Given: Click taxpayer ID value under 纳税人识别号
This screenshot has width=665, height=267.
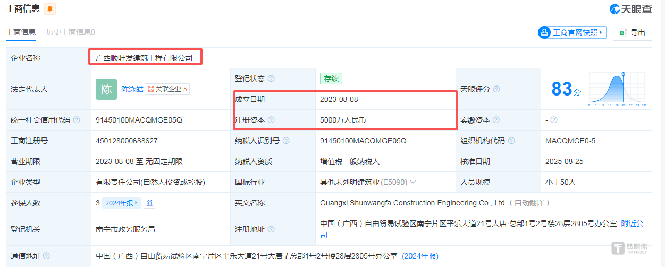Looking at the screenshot, I should [x=363, y=141].
